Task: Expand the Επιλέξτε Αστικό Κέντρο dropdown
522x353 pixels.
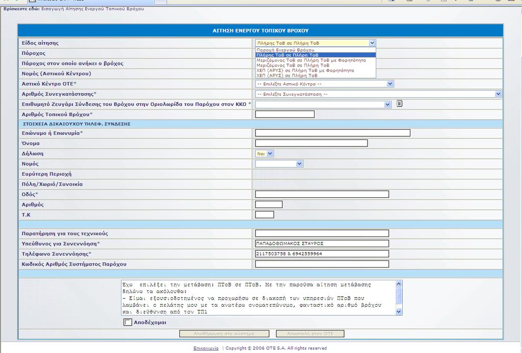Action: point(390,84)
